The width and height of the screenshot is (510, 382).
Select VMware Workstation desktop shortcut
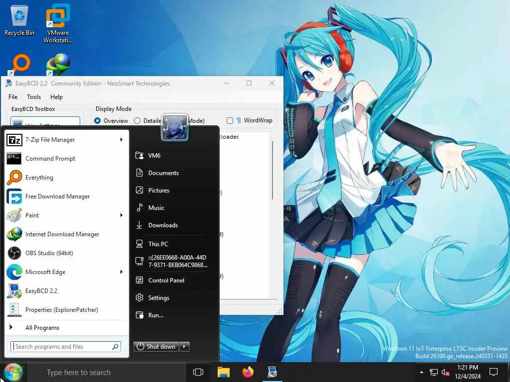(x=58, y=24)
